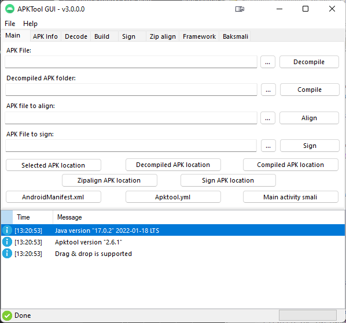Click the Align button
Image resolution: width=346 pixels, height=323 pixels.
[309, 118]
